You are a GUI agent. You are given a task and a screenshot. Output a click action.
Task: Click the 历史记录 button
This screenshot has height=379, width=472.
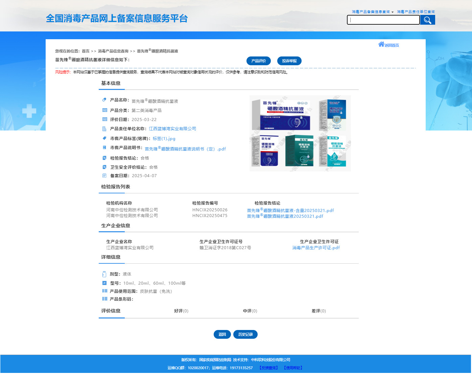[x=245, y=334]
